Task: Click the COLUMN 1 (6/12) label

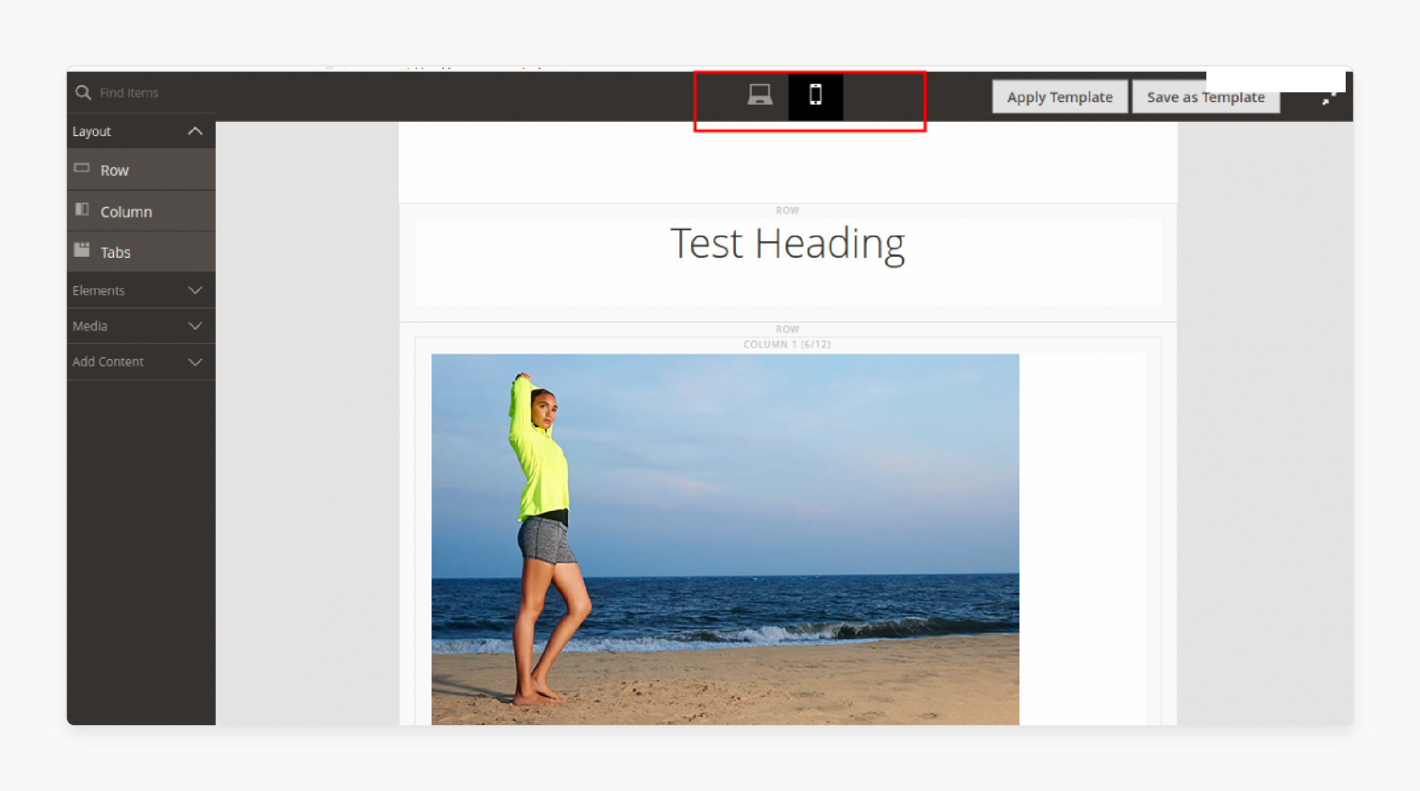Action: tap(787, 344)
